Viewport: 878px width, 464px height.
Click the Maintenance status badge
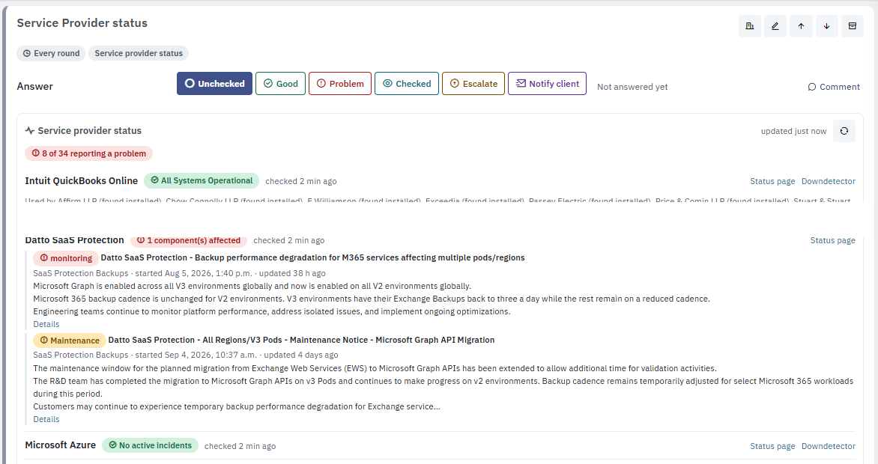point(70,341)
